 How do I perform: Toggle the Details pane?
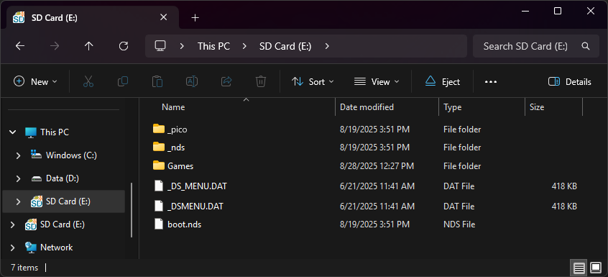(x=570, y=82)
